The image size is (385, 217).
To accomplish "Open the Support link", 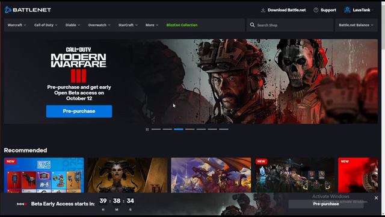I will point(328,10).
